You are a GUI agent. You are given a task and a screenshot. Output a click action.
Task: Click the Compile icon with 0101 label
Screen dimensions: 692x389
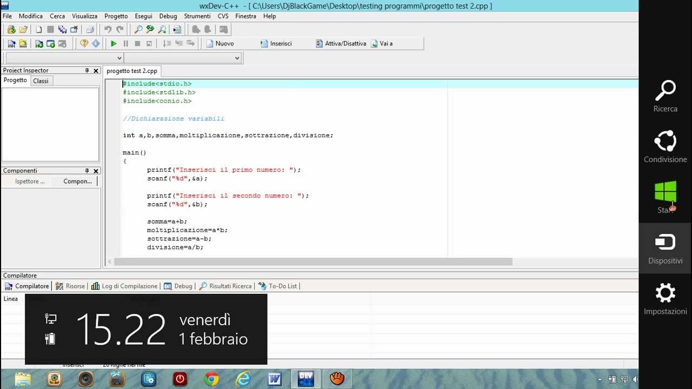(x=11, y=44)
